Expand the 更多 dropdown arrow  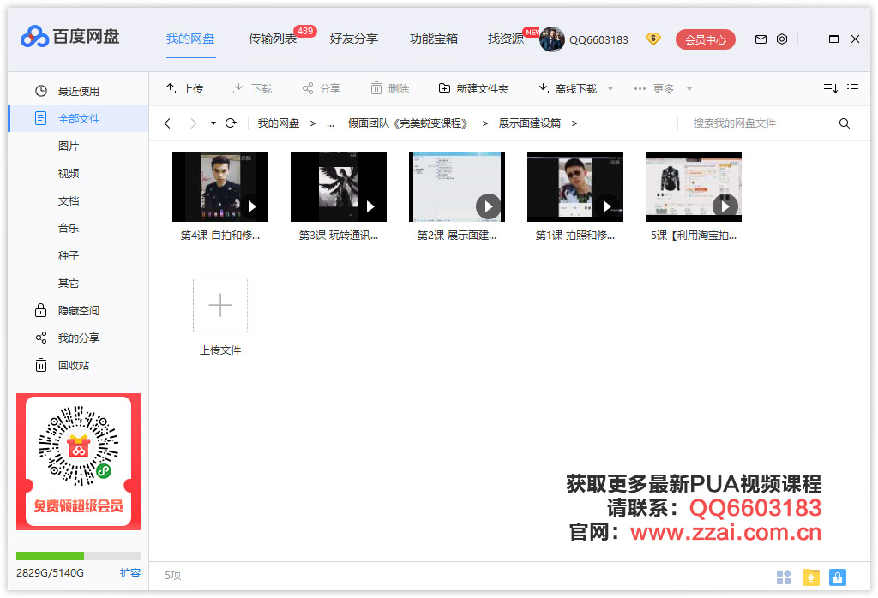pos(689,89)
